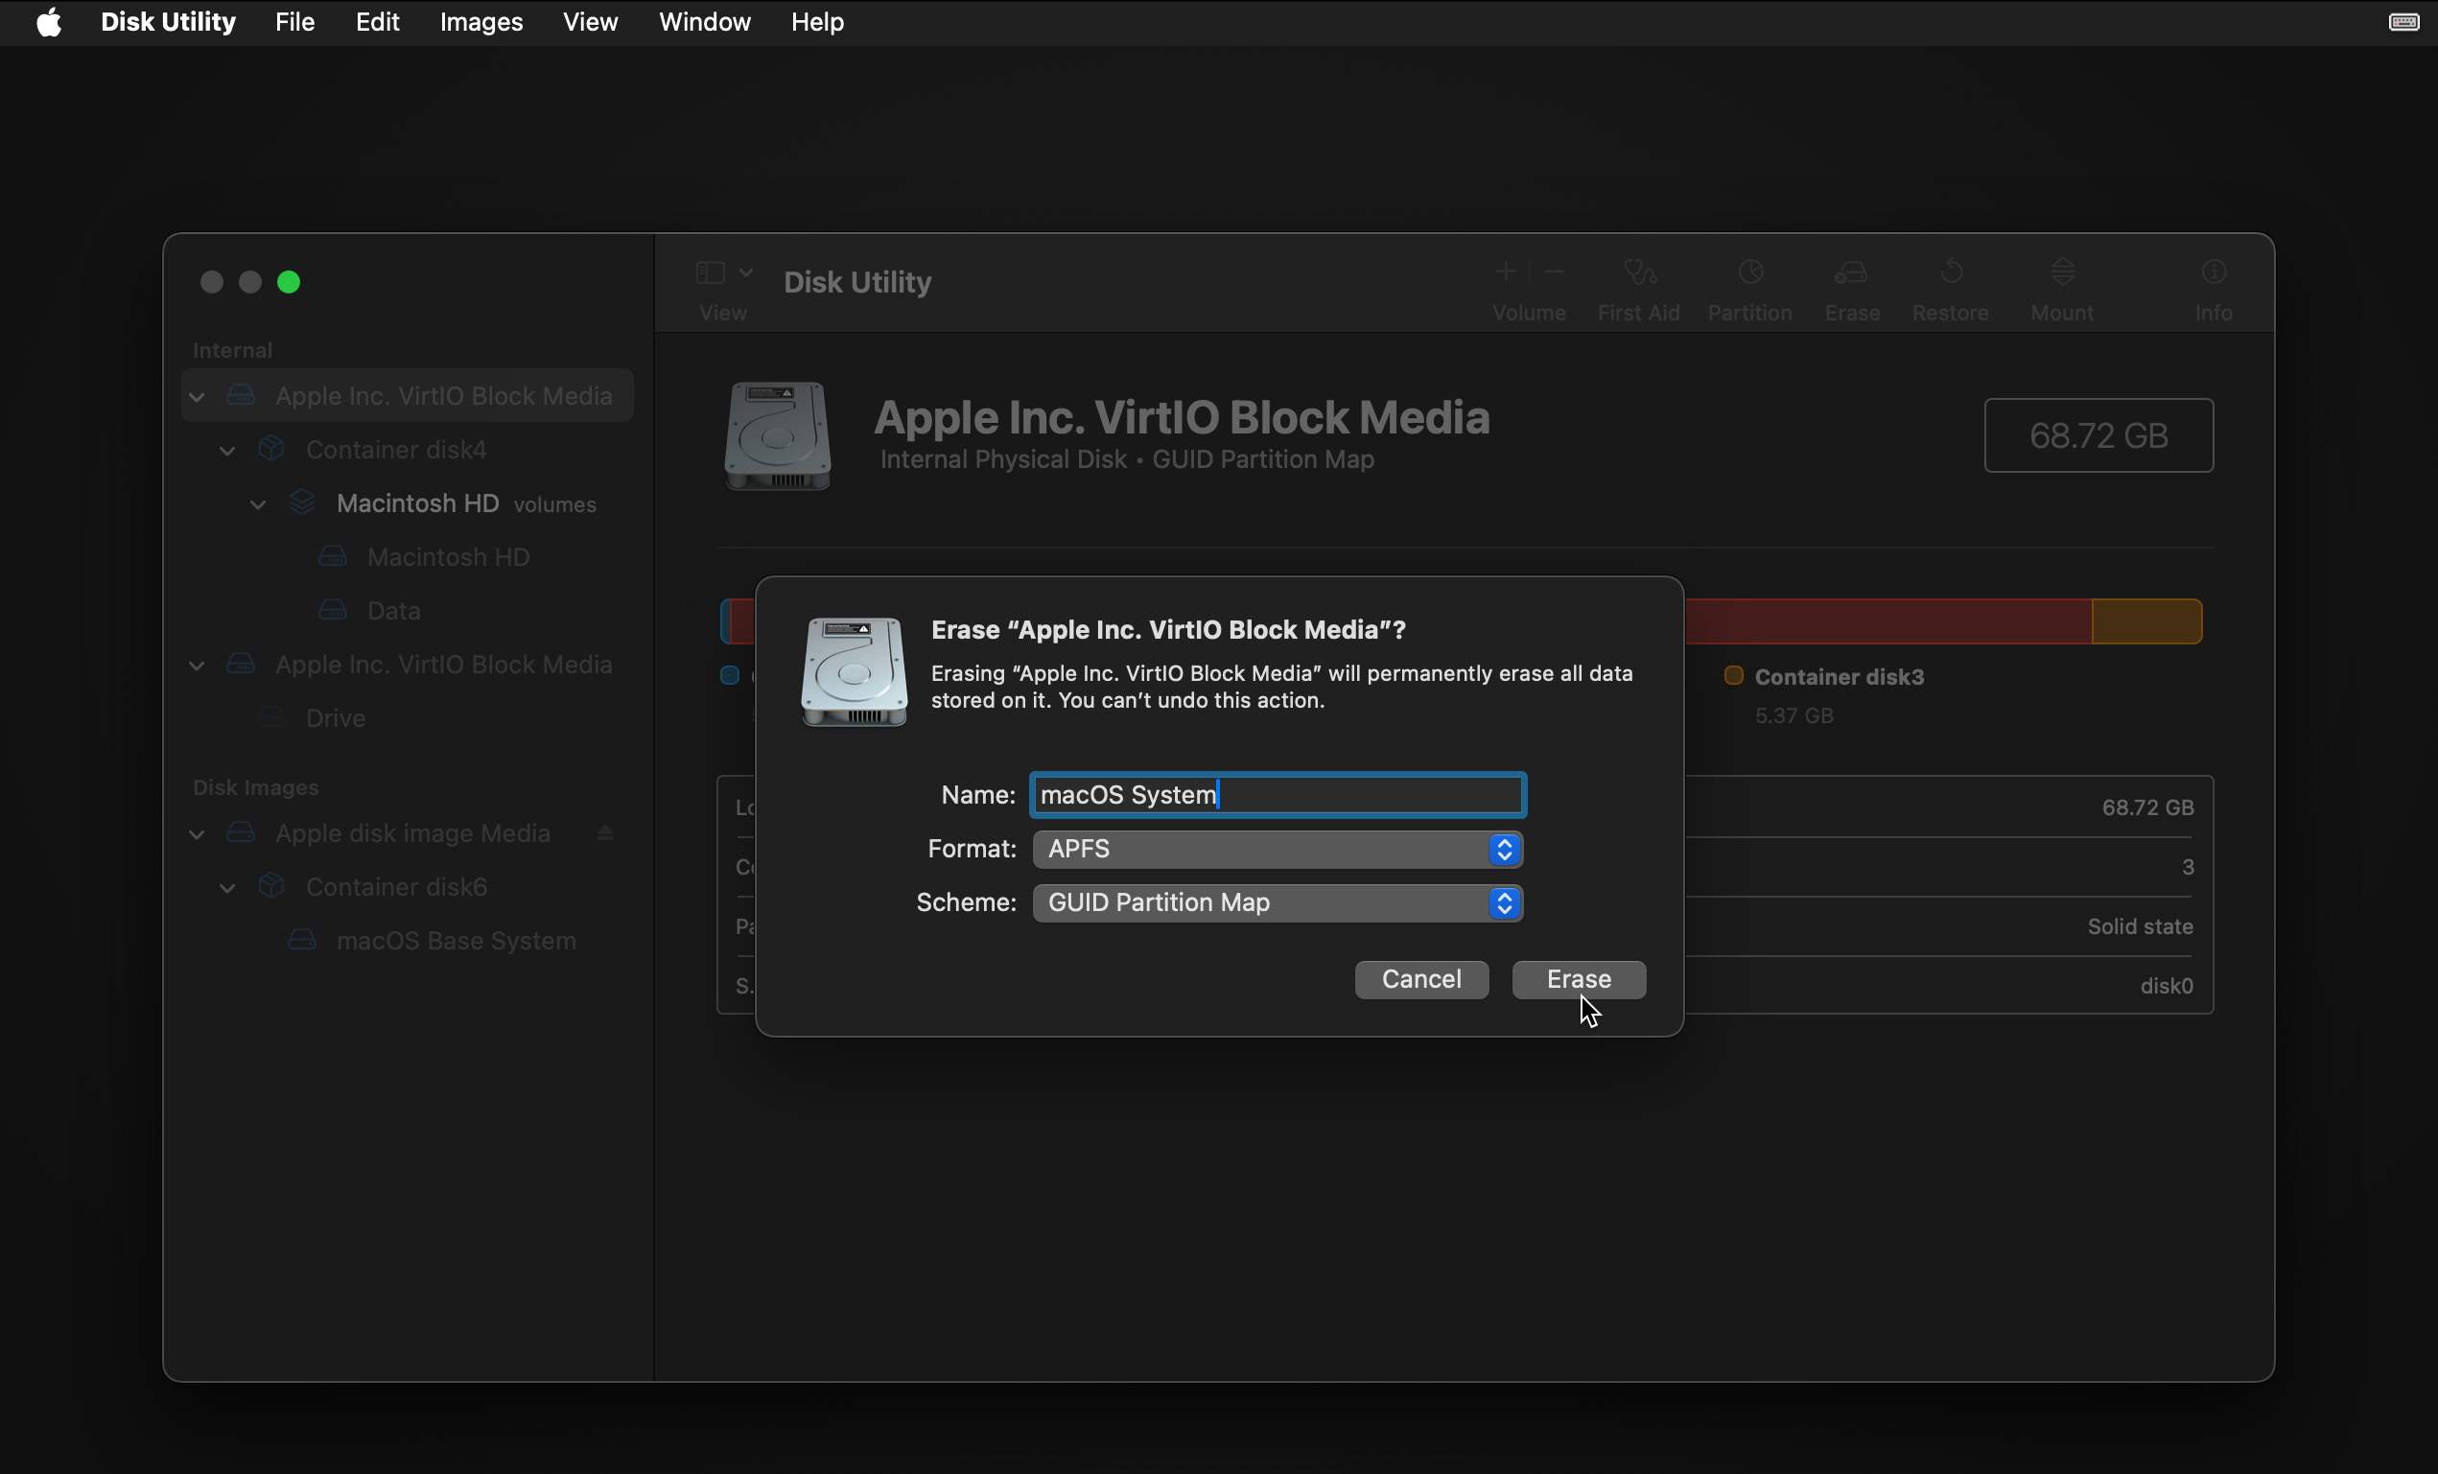Open the View menu in menu bar
The height and width of the screenshot is (1474, 2438).
591,23
